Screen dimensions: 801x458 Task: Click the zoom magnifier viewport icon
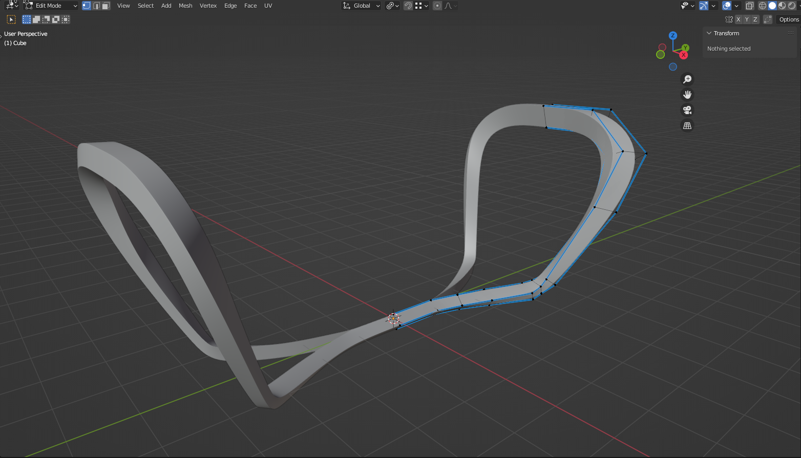pos(687,79)
